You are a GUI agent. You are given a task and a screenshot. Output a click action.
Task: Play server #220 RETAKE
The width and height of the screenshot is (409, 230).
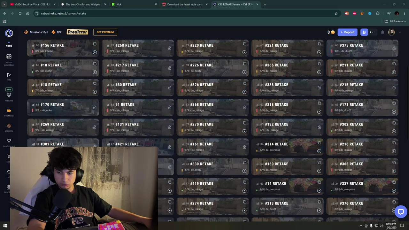point(244,52)
